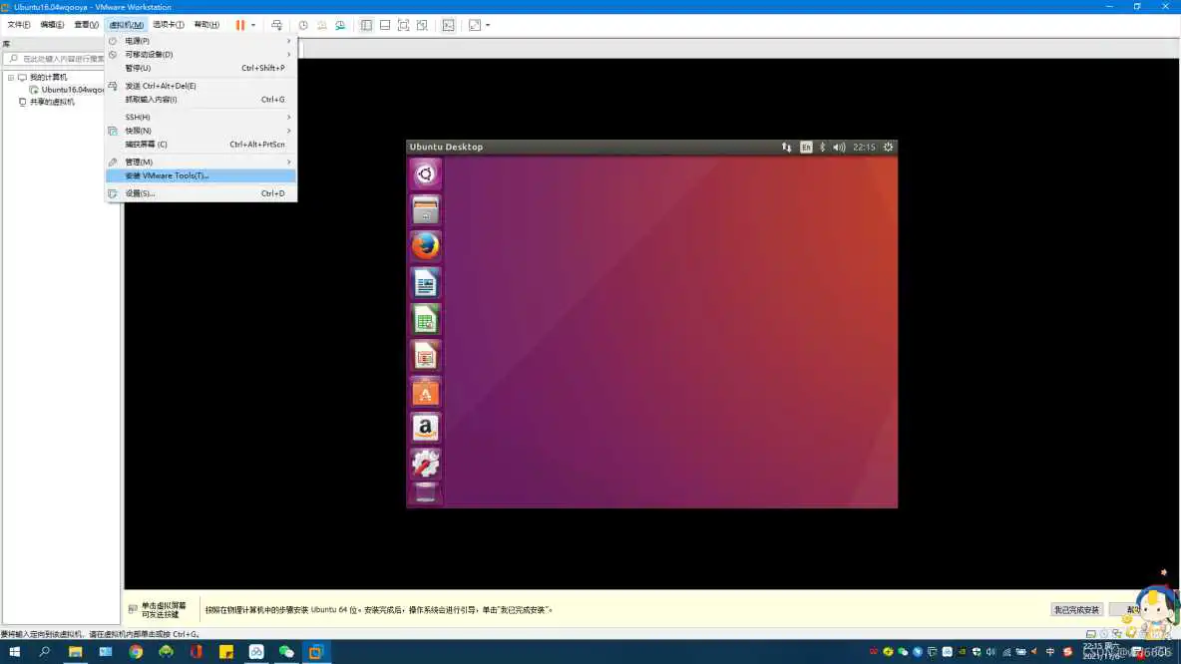Screen dimensions: 1181x664
Task: Open System Settings from the Ubuntu launcher
Action: tap(426, 466)
